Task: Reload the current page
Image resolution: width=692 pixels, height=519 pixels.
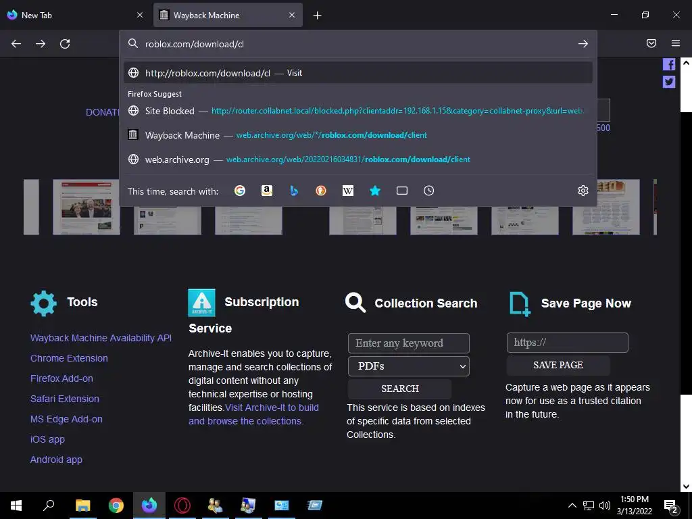Action: pos(65,44)
